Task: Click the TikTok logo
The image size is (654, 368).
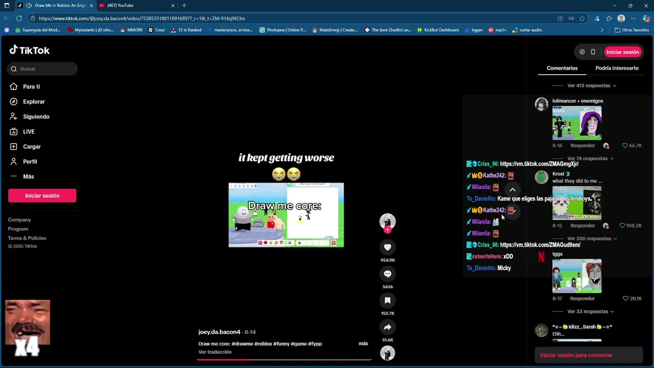Action: (30, 50)
